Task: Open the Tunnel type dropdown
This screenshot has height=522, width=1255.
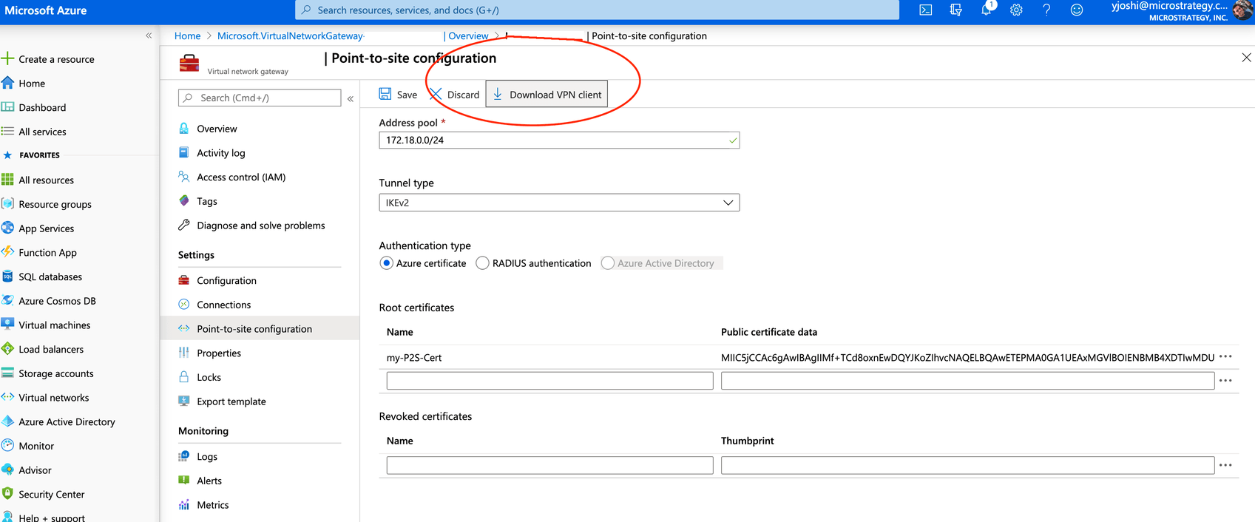Action: [559, 203]
